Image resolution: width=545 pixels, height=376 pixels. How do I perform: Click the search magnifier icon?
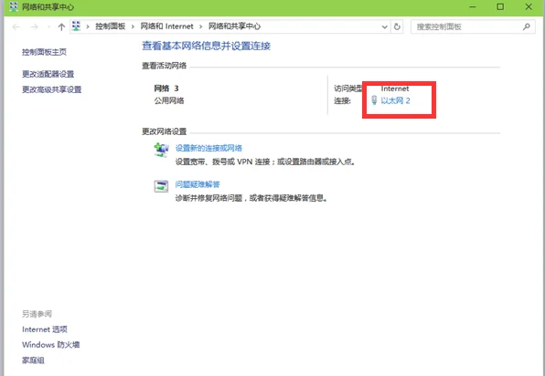click(526, 26)
